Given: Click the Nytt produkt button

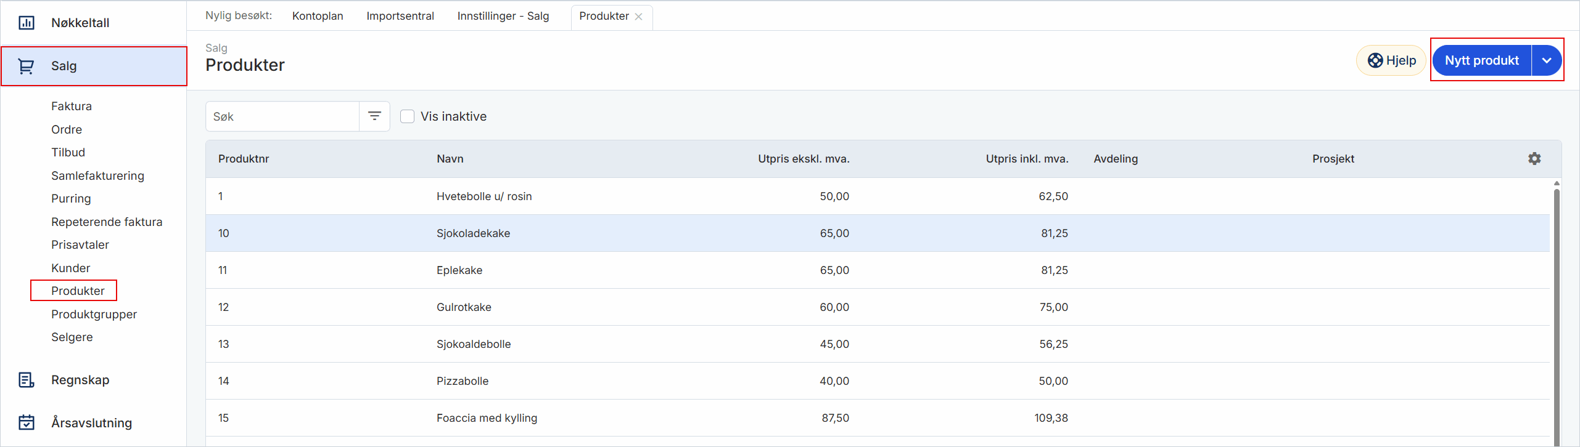Looking at the screenshot, I should click(1481, 60).
